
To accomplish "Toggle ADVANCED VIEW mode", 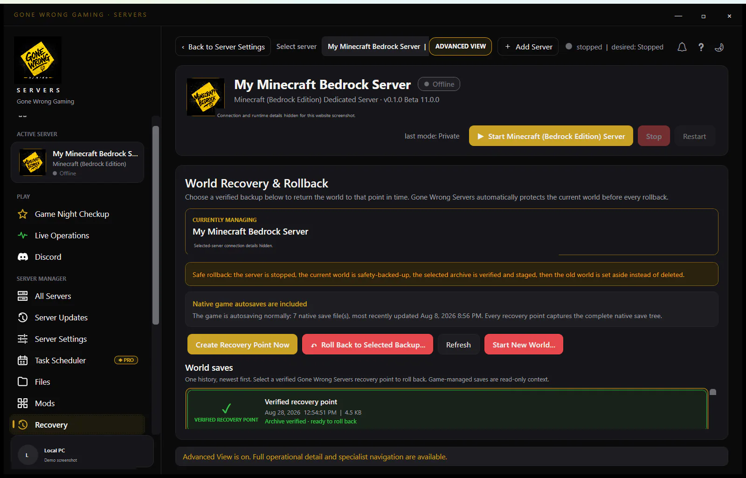I will pyautogui.click(x=460, y=47).
